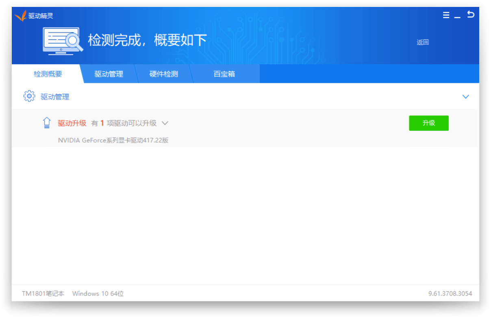
Task: Click the gear icon beside 驱动管理
Action: [x=29, y=96]
